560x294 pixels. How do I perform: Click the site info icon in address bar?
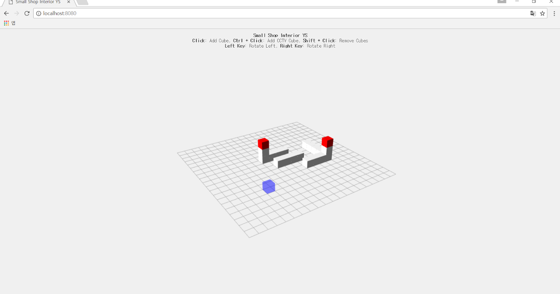[x=39, y=14]
